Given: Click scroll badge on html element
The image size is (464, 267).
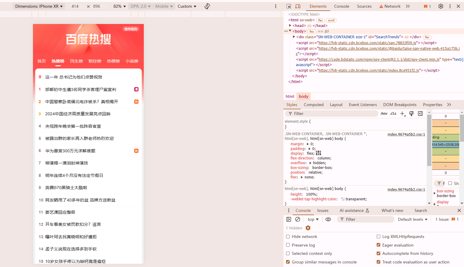Looking at the screenshot, I should [331, 20].
